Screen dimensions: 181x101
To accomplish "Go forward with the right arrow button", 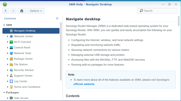I will point(13,11).
